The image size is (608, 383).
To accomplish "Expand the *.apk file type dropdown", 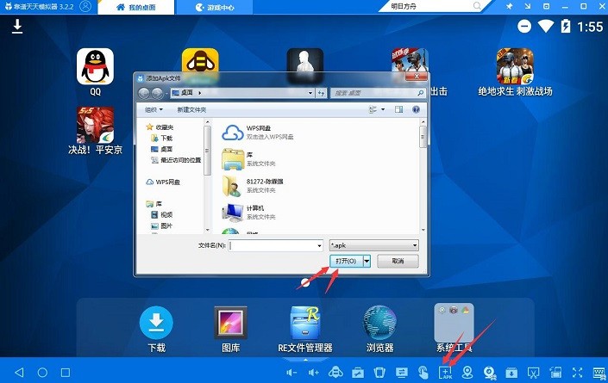I will click(415, 245).
